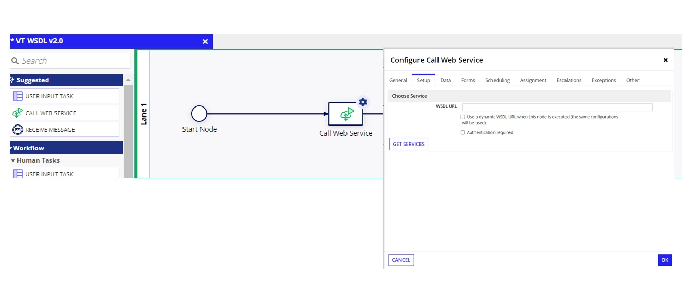Go to the Escalations tab

pyautogui.click(x=569, y=80)
